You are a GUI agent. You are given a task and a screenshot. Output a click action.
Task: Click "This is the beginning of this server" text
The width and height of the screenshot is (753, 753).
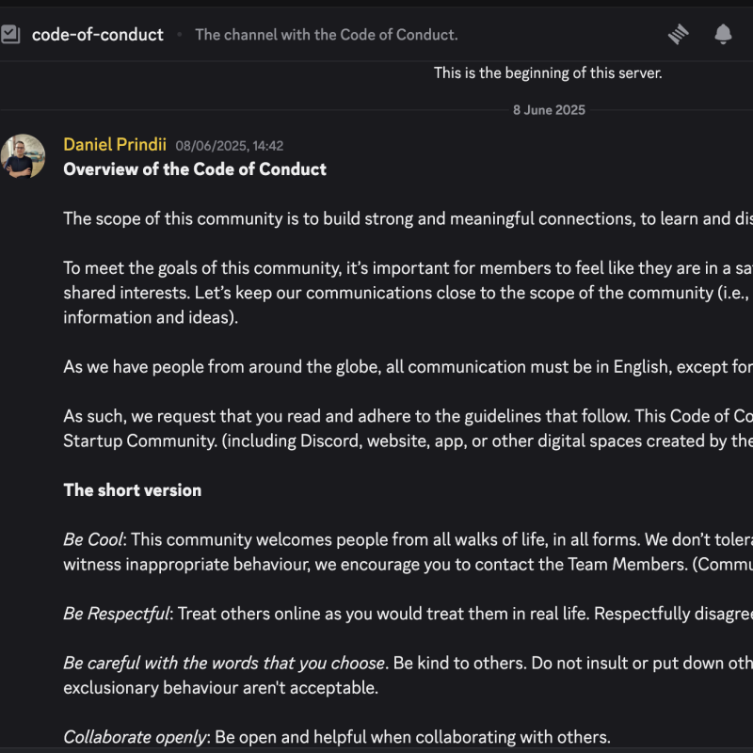(548, 72)
